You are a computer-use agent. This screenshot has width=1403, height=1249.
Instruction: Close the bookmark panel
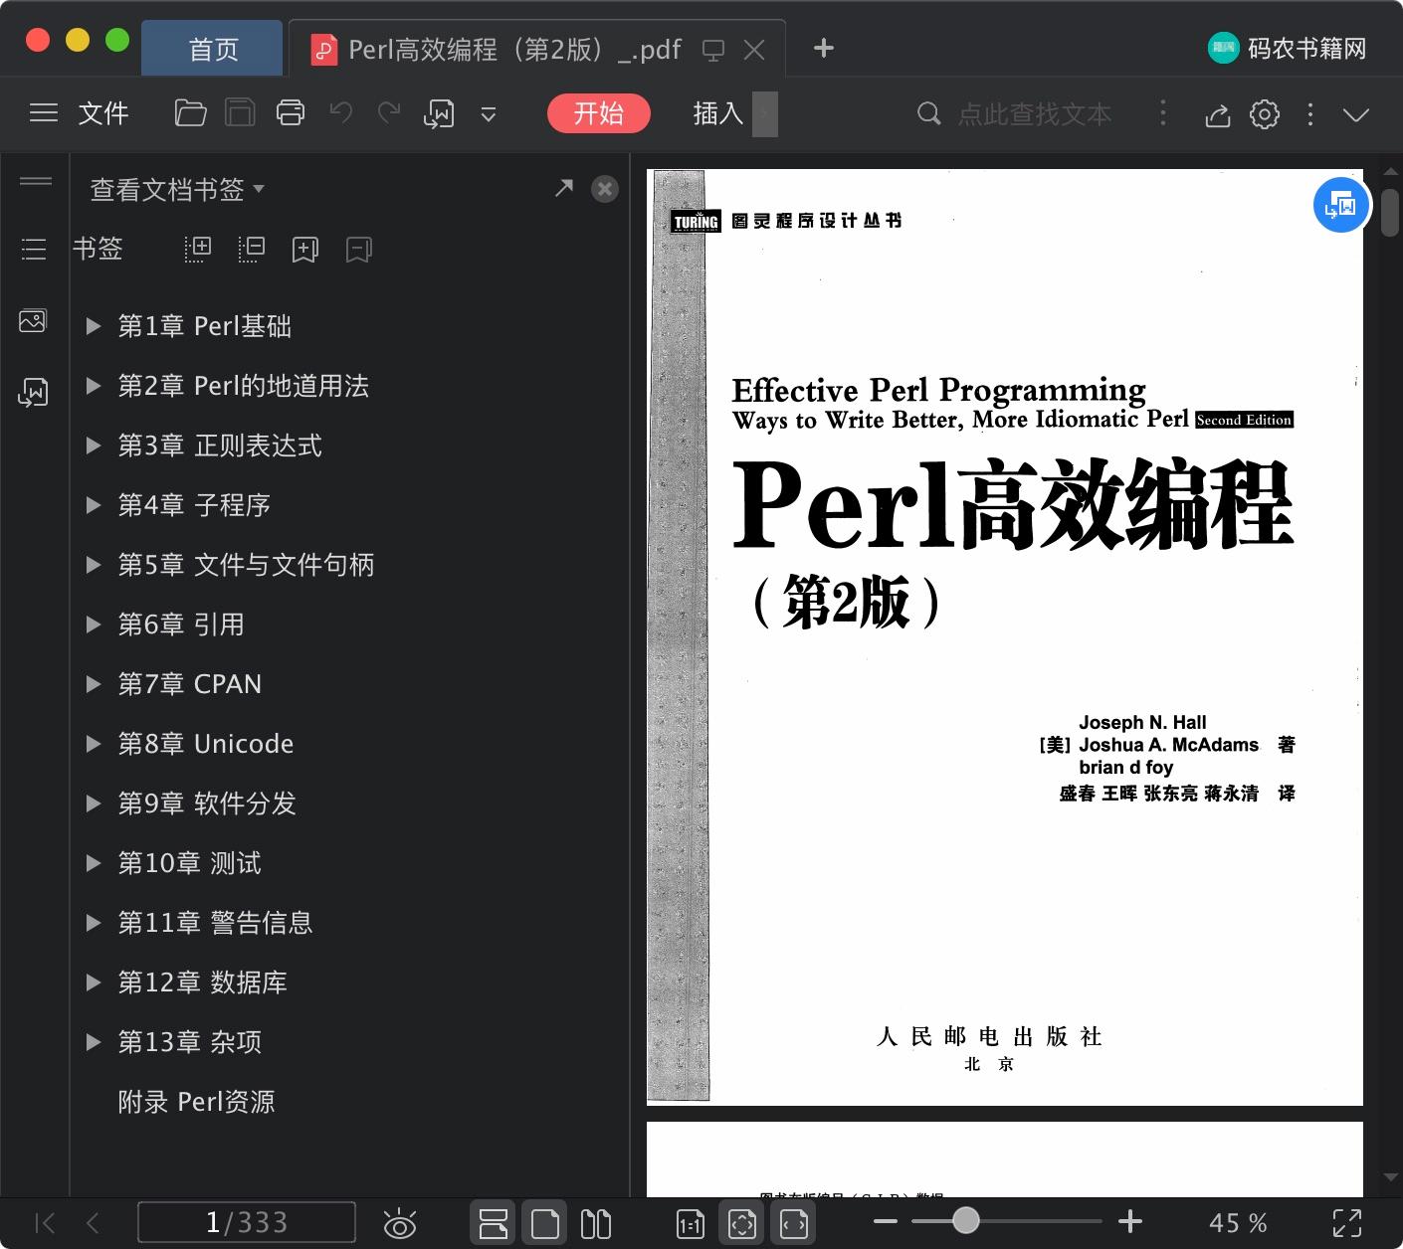coord(605,189)
